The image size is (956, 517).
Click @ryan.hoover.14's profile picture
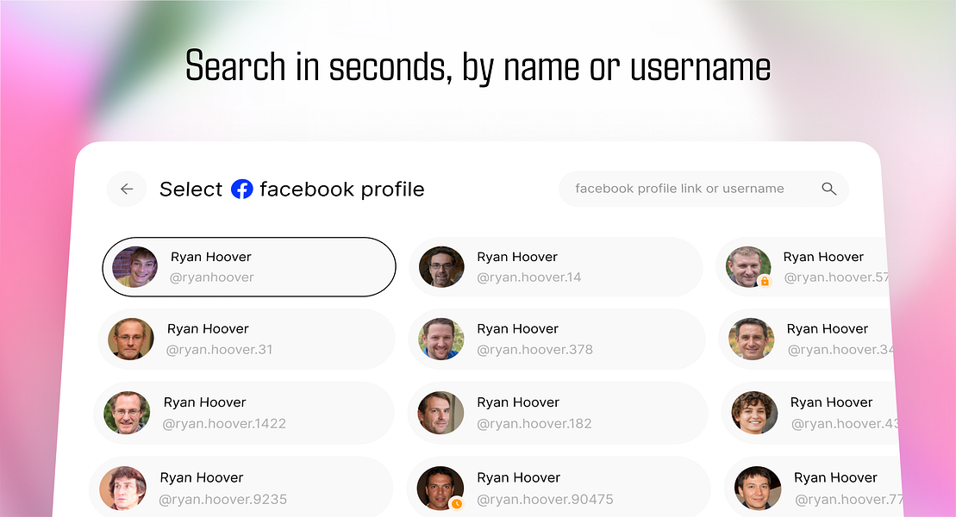click(x=441, y=267)
